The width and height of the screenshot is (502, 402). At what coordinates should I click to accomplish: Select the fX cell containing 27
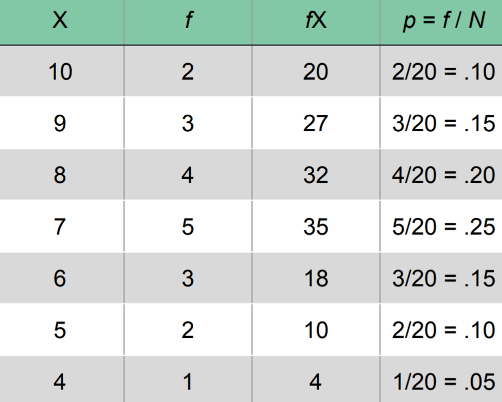pyautogui.click(x=315, y=123)
